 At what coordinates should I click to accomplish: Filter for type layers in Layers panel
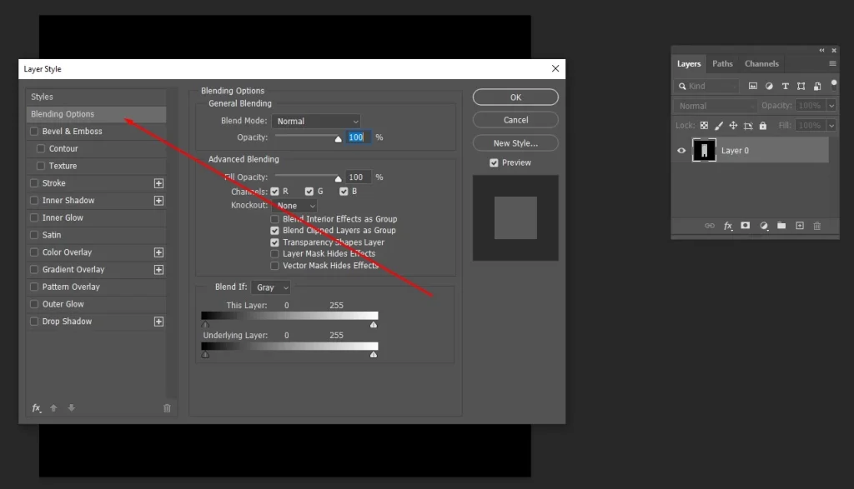[x=786, y=86]
